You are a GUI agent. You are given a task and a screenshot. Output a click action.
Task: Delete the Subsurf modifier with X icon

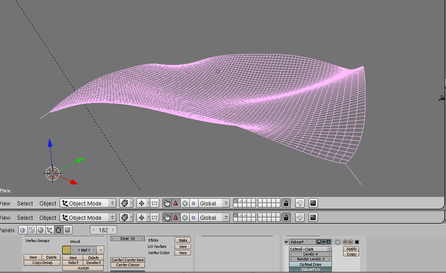click(x=357, y=242)
